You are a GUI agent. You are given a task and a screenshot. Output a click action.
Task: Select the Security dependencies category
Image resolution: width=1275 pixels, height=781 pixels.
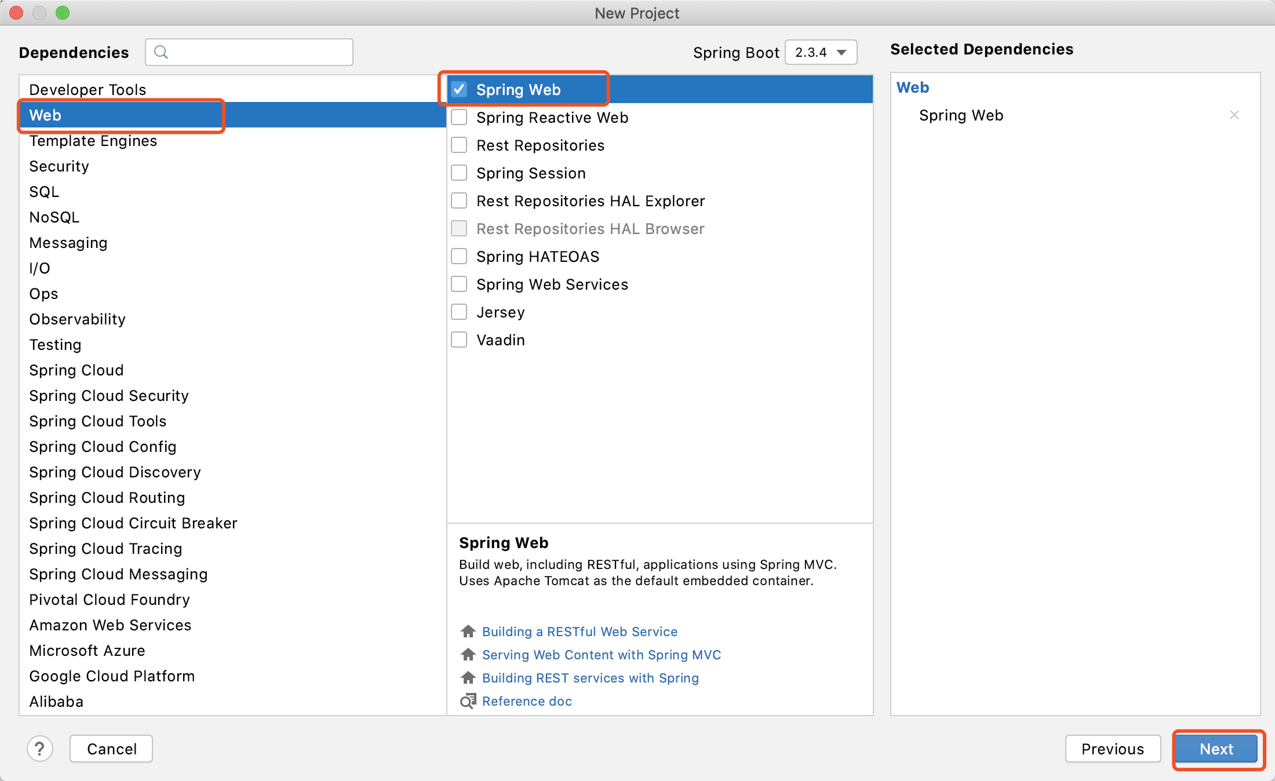[x=59, y=167]
